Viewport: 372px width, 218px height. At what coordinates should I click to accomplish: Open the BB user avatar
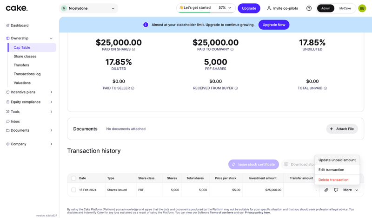(x=362, y=8)
